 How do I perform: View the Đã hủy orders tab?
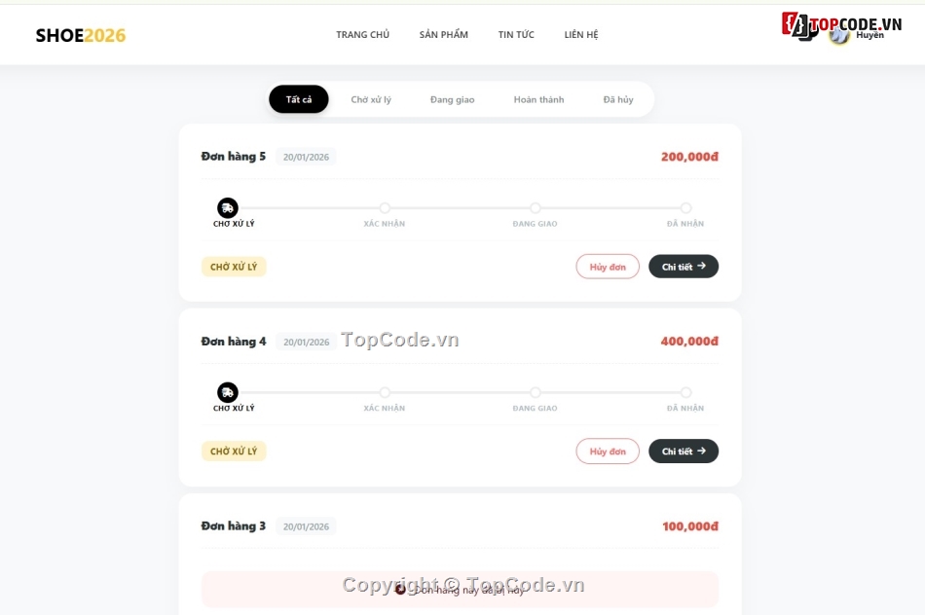coord(618,99)
